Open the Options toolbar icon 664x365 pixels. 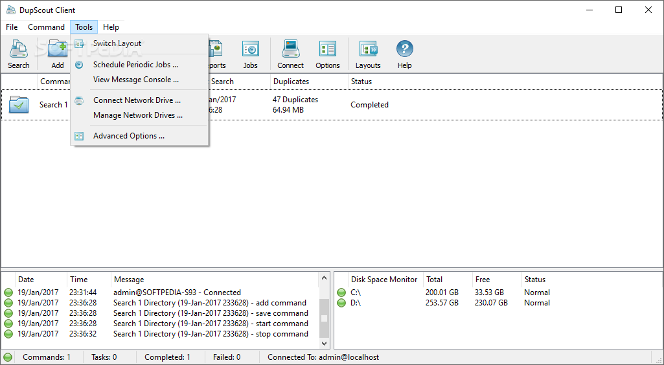click(327, 50)
